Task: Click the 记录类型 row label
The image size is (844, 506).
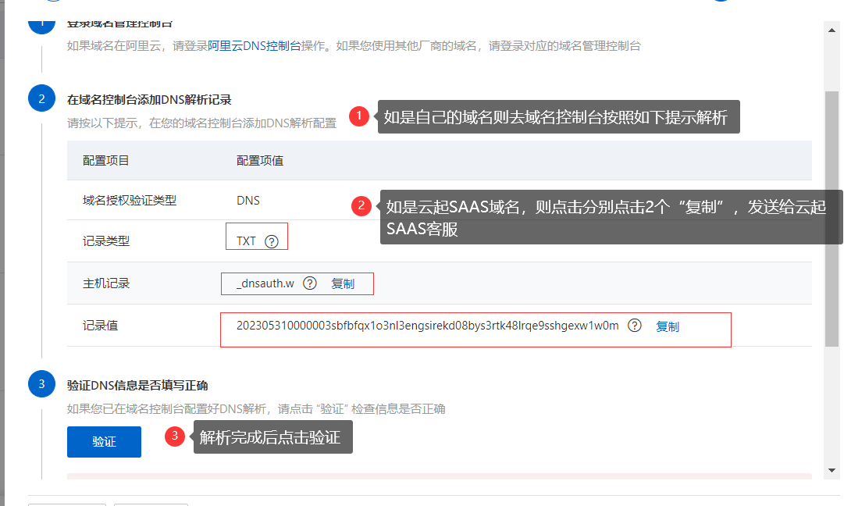Action: tap(106, 241)
